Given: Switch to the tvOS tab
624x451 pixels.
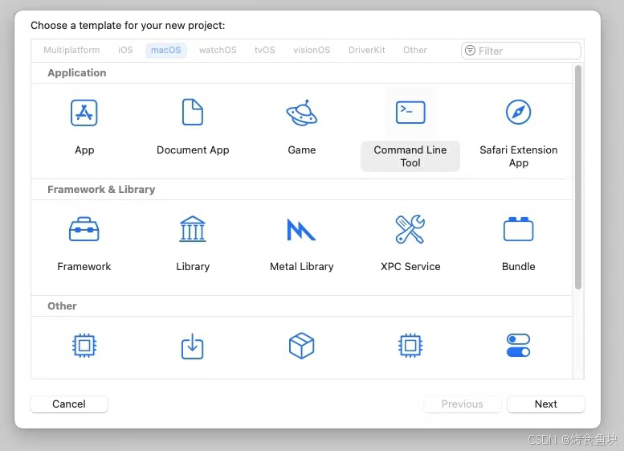Looking at the screenshot, I should tap(265, 50).
